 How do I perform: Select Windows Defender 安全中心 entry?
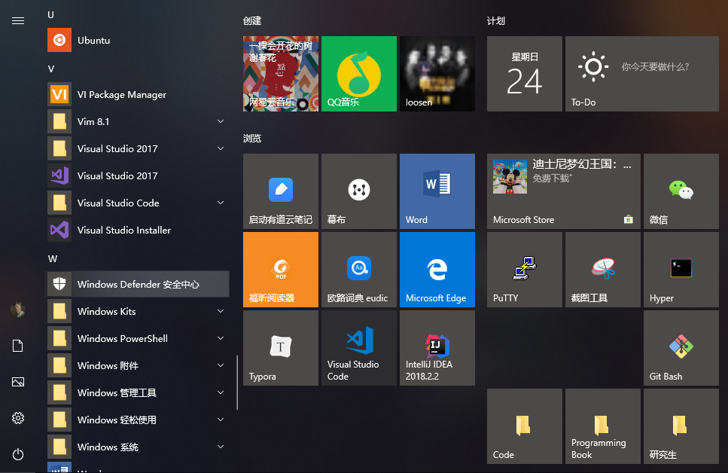[x=138, y=285]
